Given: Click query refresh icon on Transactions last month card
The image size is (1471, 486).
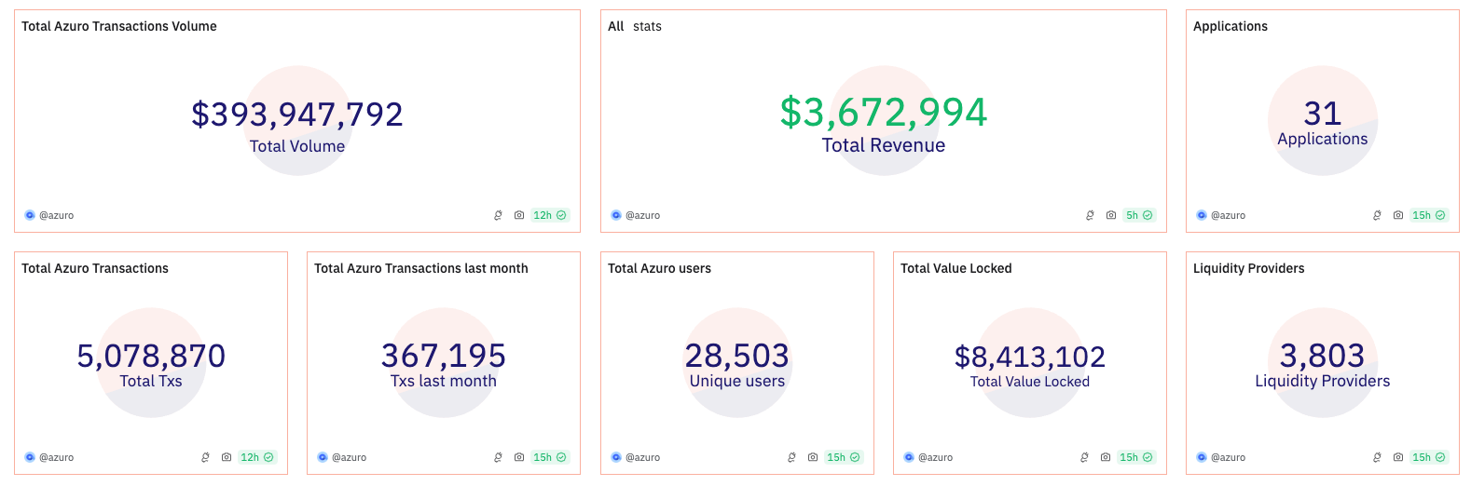Looking at the screenshot, I should [x=498, y=457].
